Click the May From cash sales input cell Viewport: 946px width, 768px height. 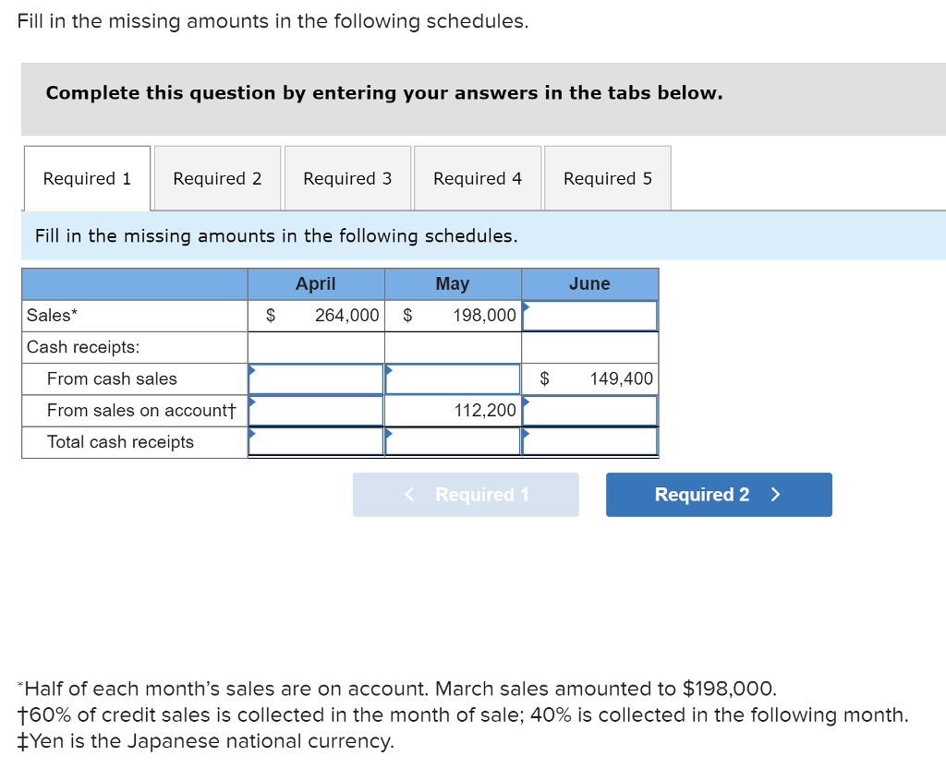[x=452, y=378]
